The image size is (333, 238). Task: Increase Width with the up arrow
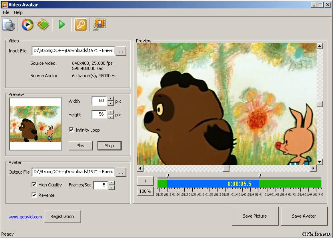pos(111,98)
